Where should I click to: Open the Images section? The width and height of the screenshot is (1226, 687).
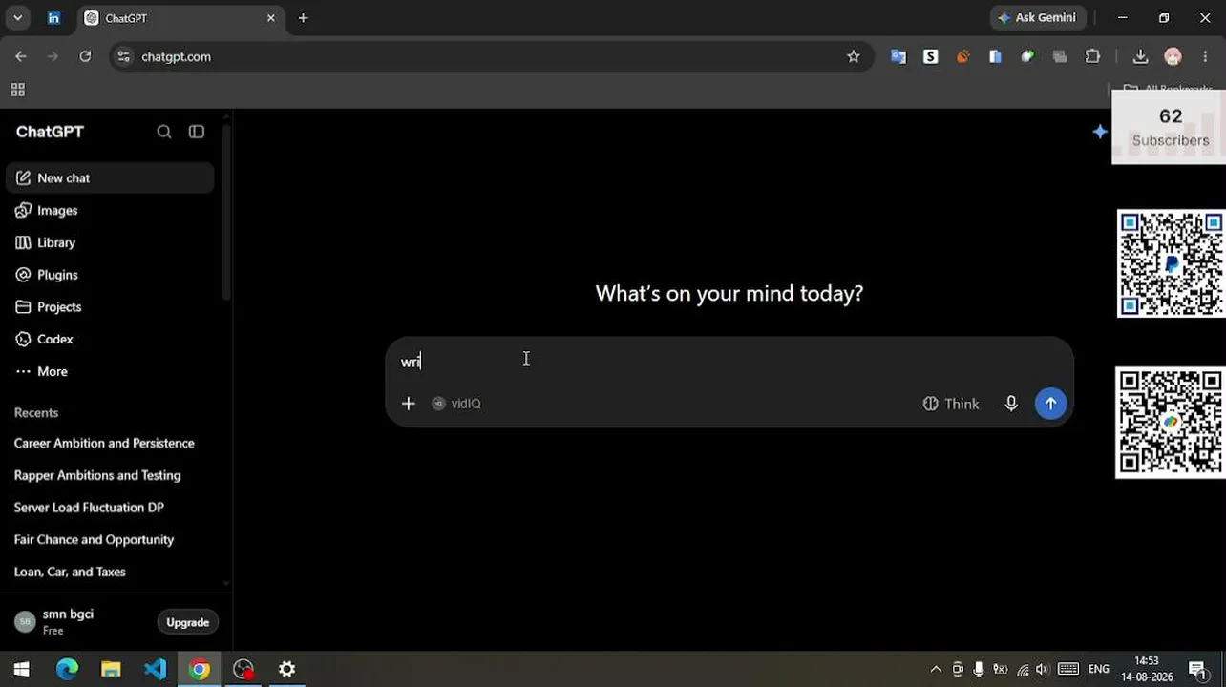pos(110,211)
